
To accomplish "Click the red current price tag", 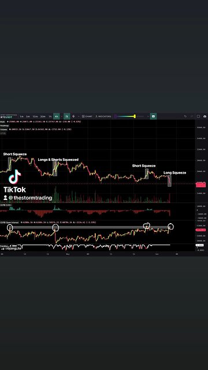I will 200,184.
